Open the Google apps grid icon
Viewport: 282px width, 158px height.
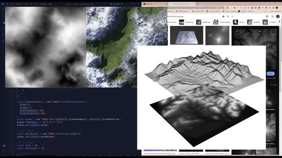pyautogui.click(x=273, y=17)
